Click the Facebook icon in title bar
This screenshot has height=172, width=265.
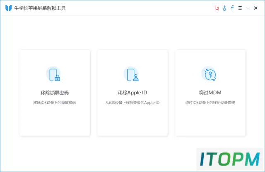[x=232, y=8]
